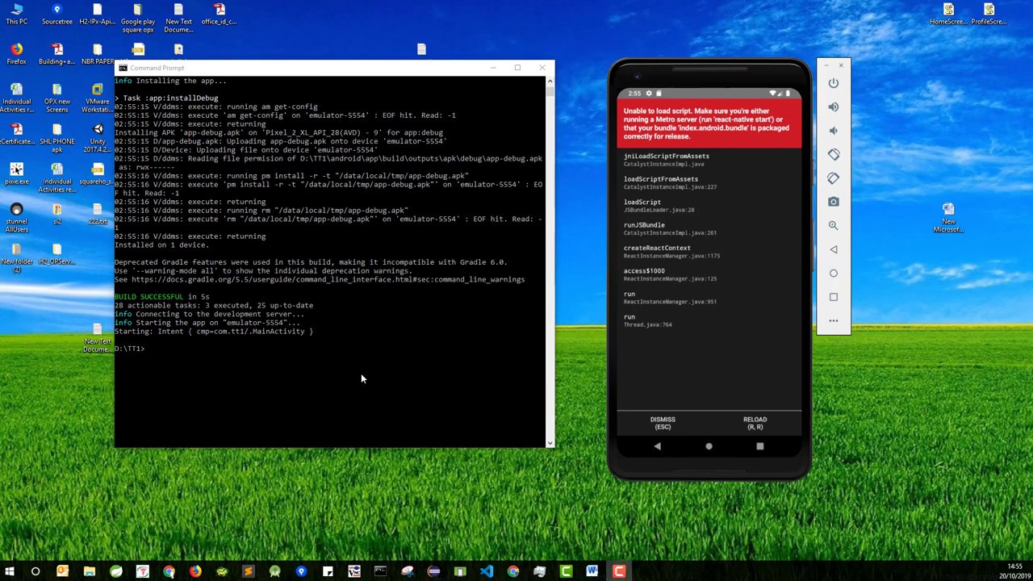Select the stunnel AllUsers desktop icon
This screenshot has height=581, width=1033.
coord(16,218)
